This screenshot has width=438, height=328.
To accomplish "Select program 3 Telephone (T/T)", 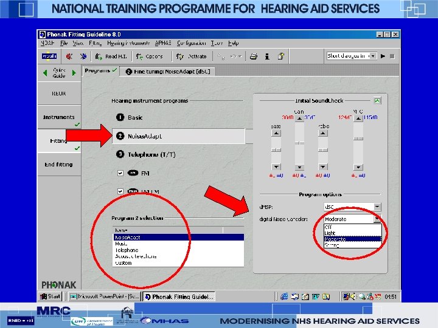I will pos(146,154).
